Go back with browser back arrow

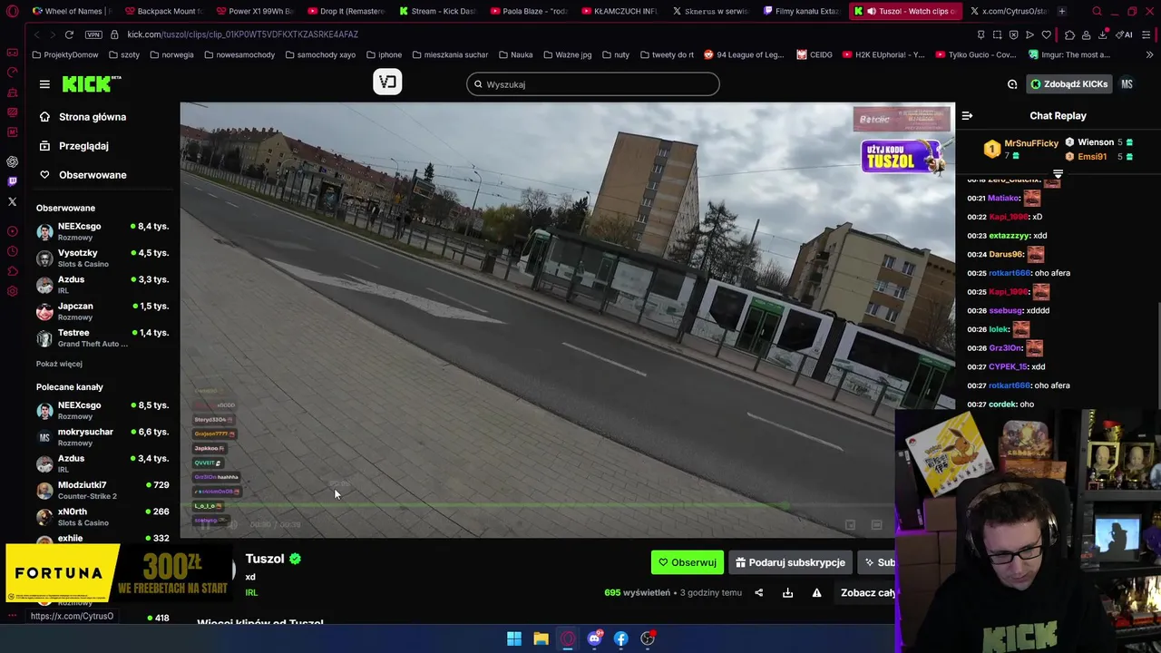coord(36,34)
